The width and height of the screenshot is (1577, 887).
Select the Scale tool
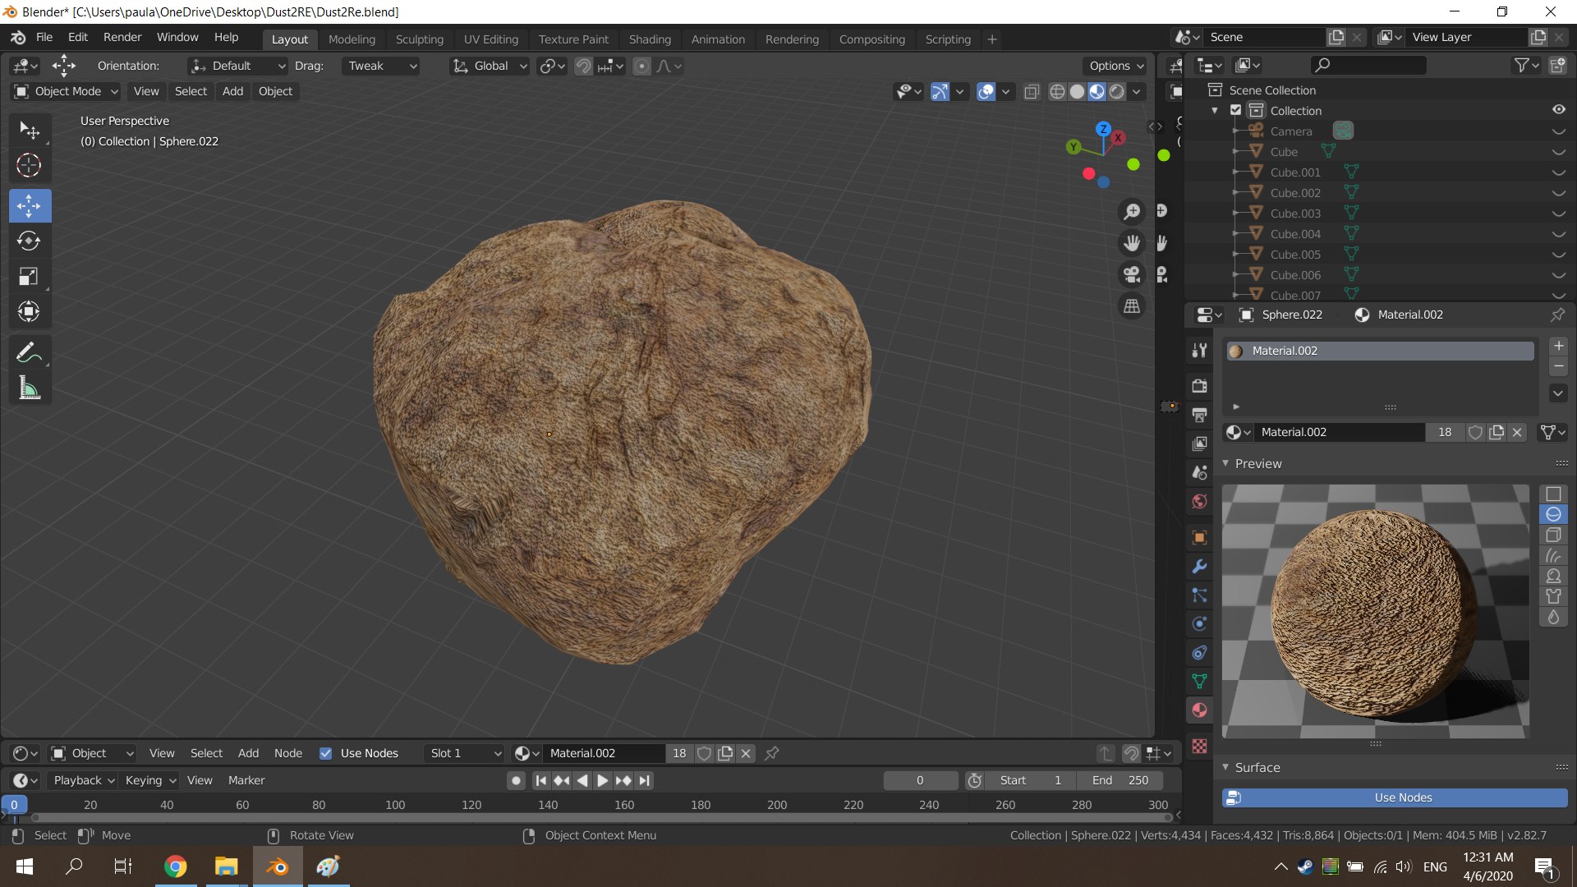pos(30,277)
